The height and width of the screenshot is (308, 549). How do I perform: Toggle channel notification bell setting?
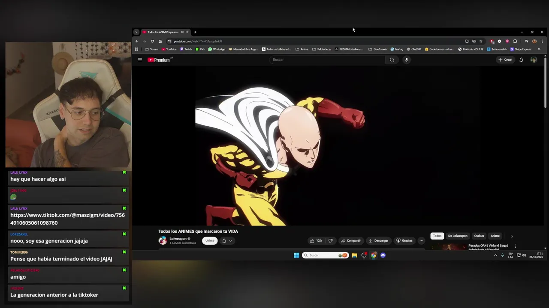224,241
